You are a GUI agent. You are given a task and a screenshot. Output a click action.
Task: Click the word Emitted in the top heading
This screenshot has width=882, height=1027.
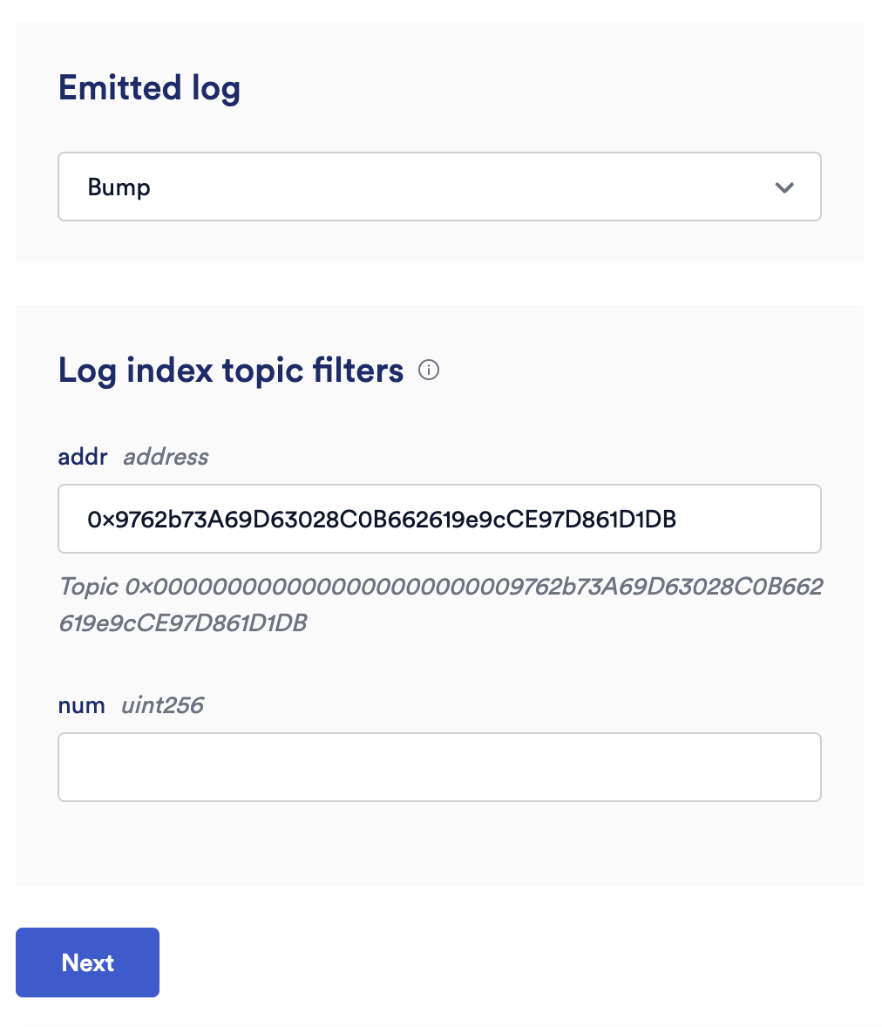tap(119, 88)
